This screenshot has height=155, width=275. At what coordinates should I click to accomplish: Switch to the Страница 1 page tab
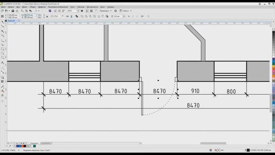coord(34,143)
